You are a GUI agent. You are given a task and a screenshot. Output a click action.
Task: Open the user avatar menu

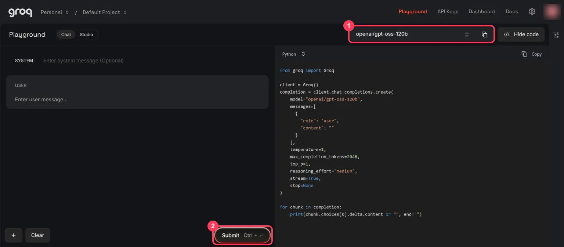tap(552, 12)
